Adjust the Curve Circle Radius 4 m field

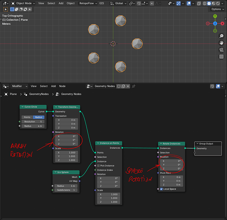pyautogui.click(x=33, y=126)
